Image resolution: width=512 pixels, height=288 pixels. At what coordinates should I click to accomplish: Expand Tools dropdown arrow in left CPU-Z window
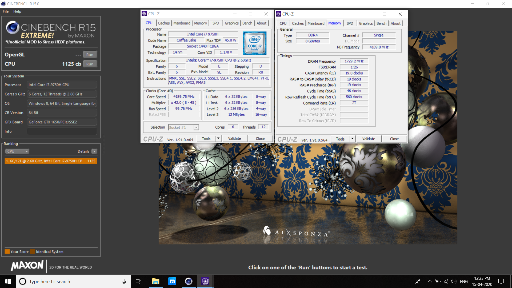[218, 139]
